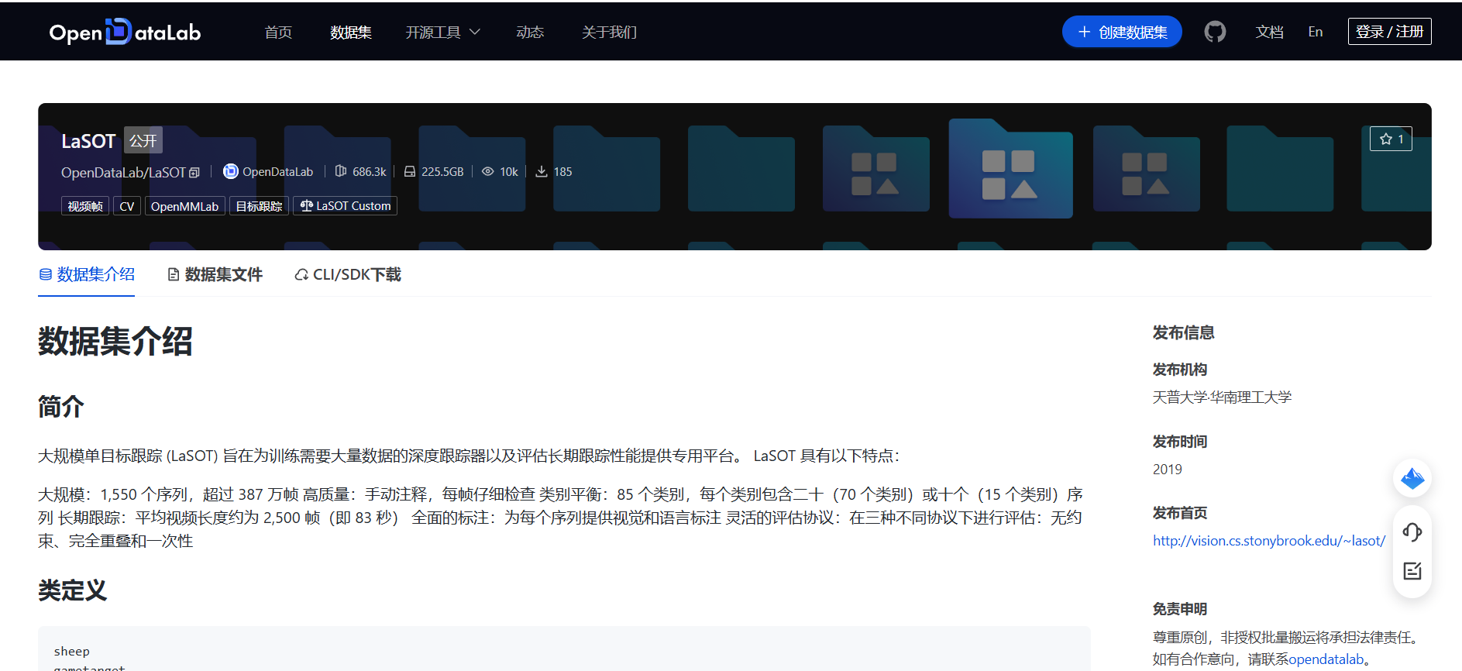Image resolution: width=1462 pixels, height=671 pixels.
Task: Click the 发布信息 heading
Action: click(1183, 332)
